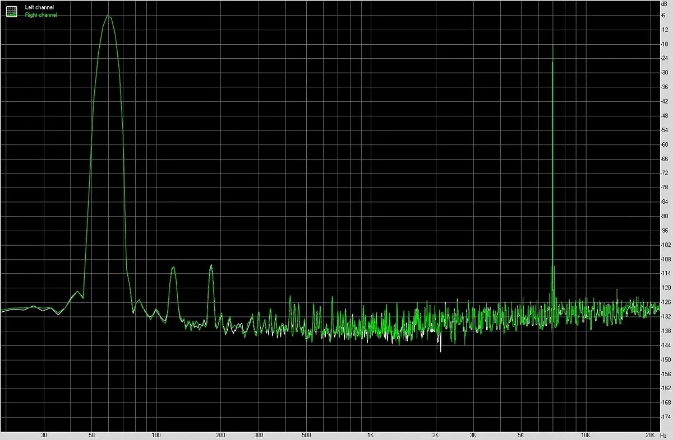
Task: Click the "200" frequency axis label
Action: pyautogui.click(x=221, y=435)
